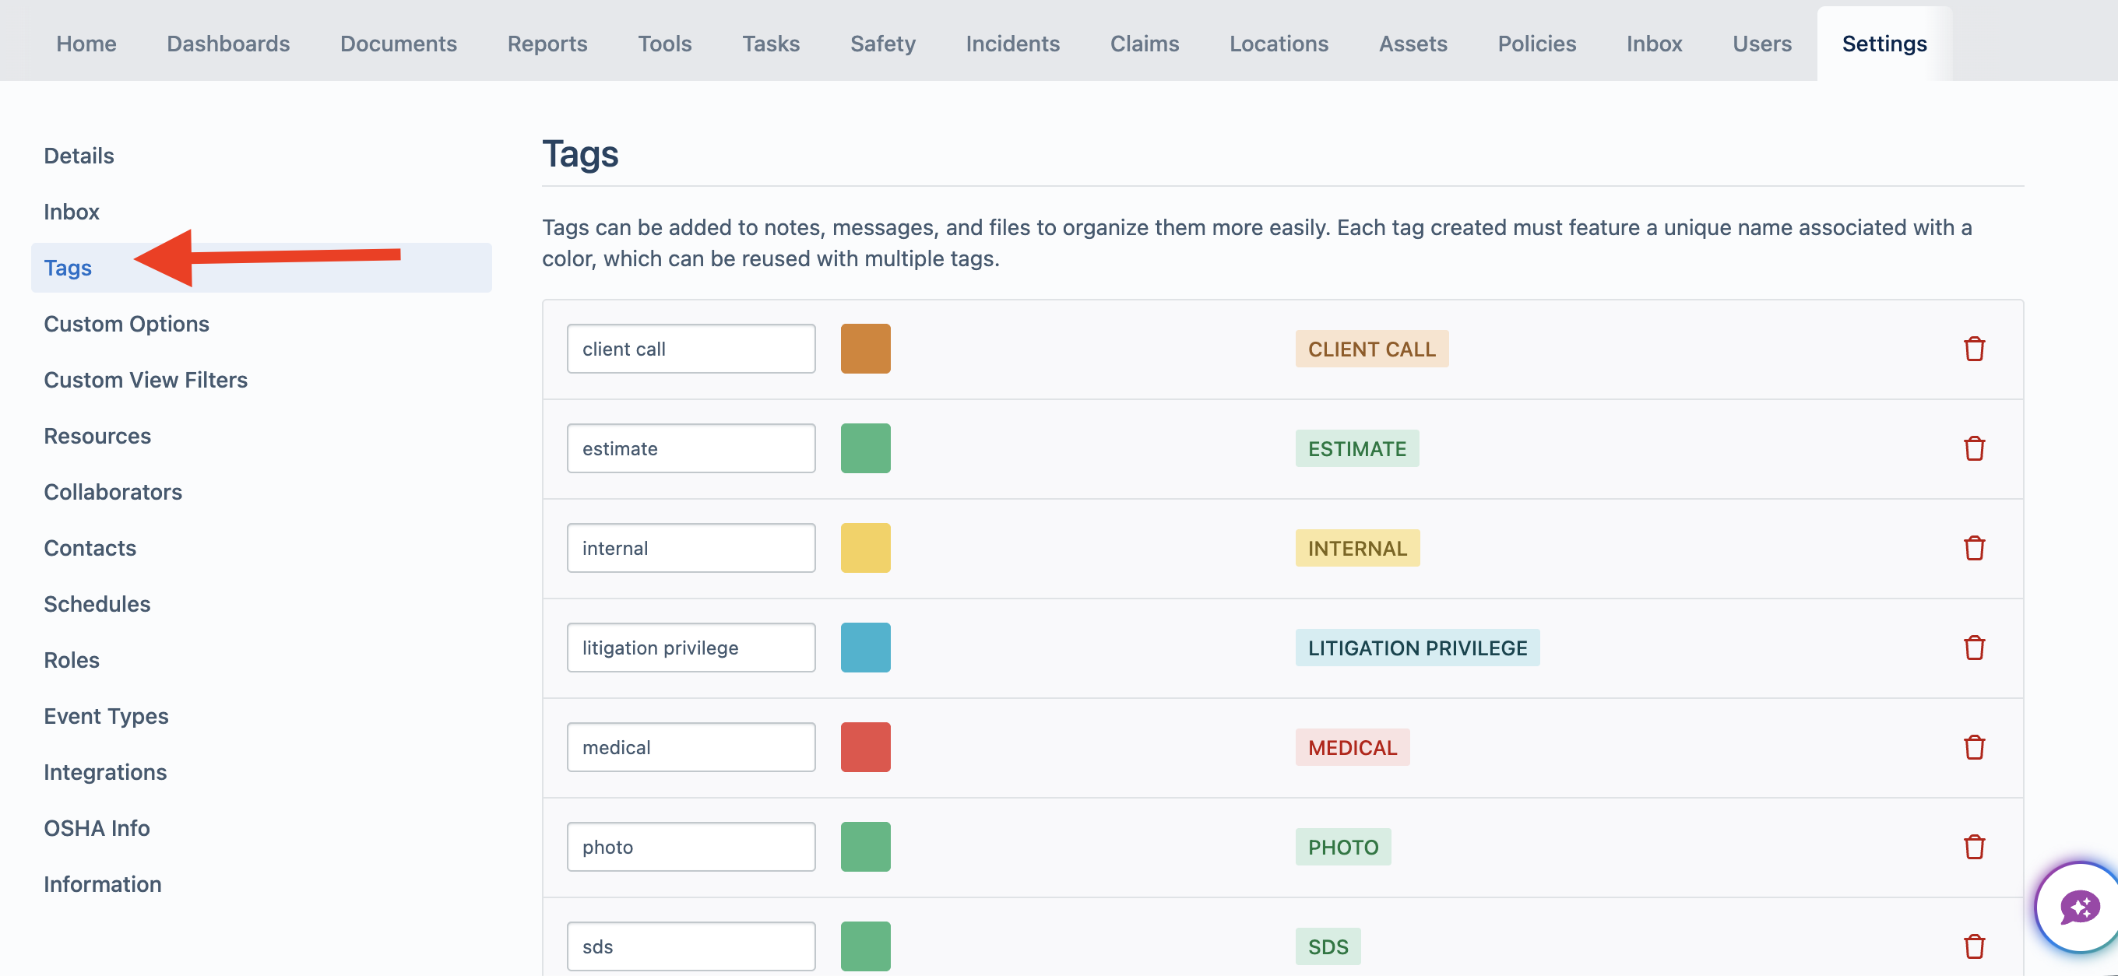Open Collaborators settings page
The image size is (2118, 976).
click(x=113, y=492)
